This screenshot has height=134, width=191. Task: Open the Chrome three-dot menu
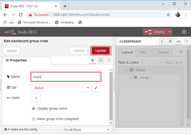[x=186, y=15]
